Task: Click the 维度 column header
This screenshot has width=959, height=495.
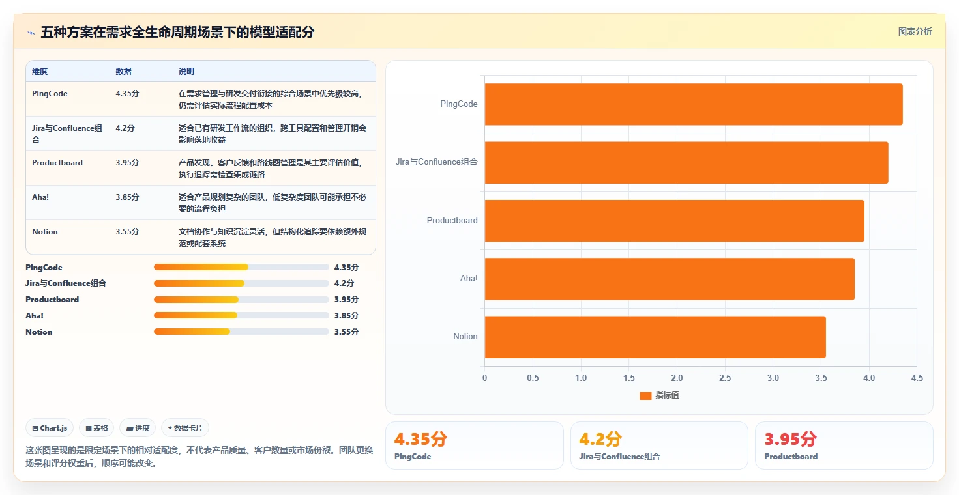Action: pos(40,71)
